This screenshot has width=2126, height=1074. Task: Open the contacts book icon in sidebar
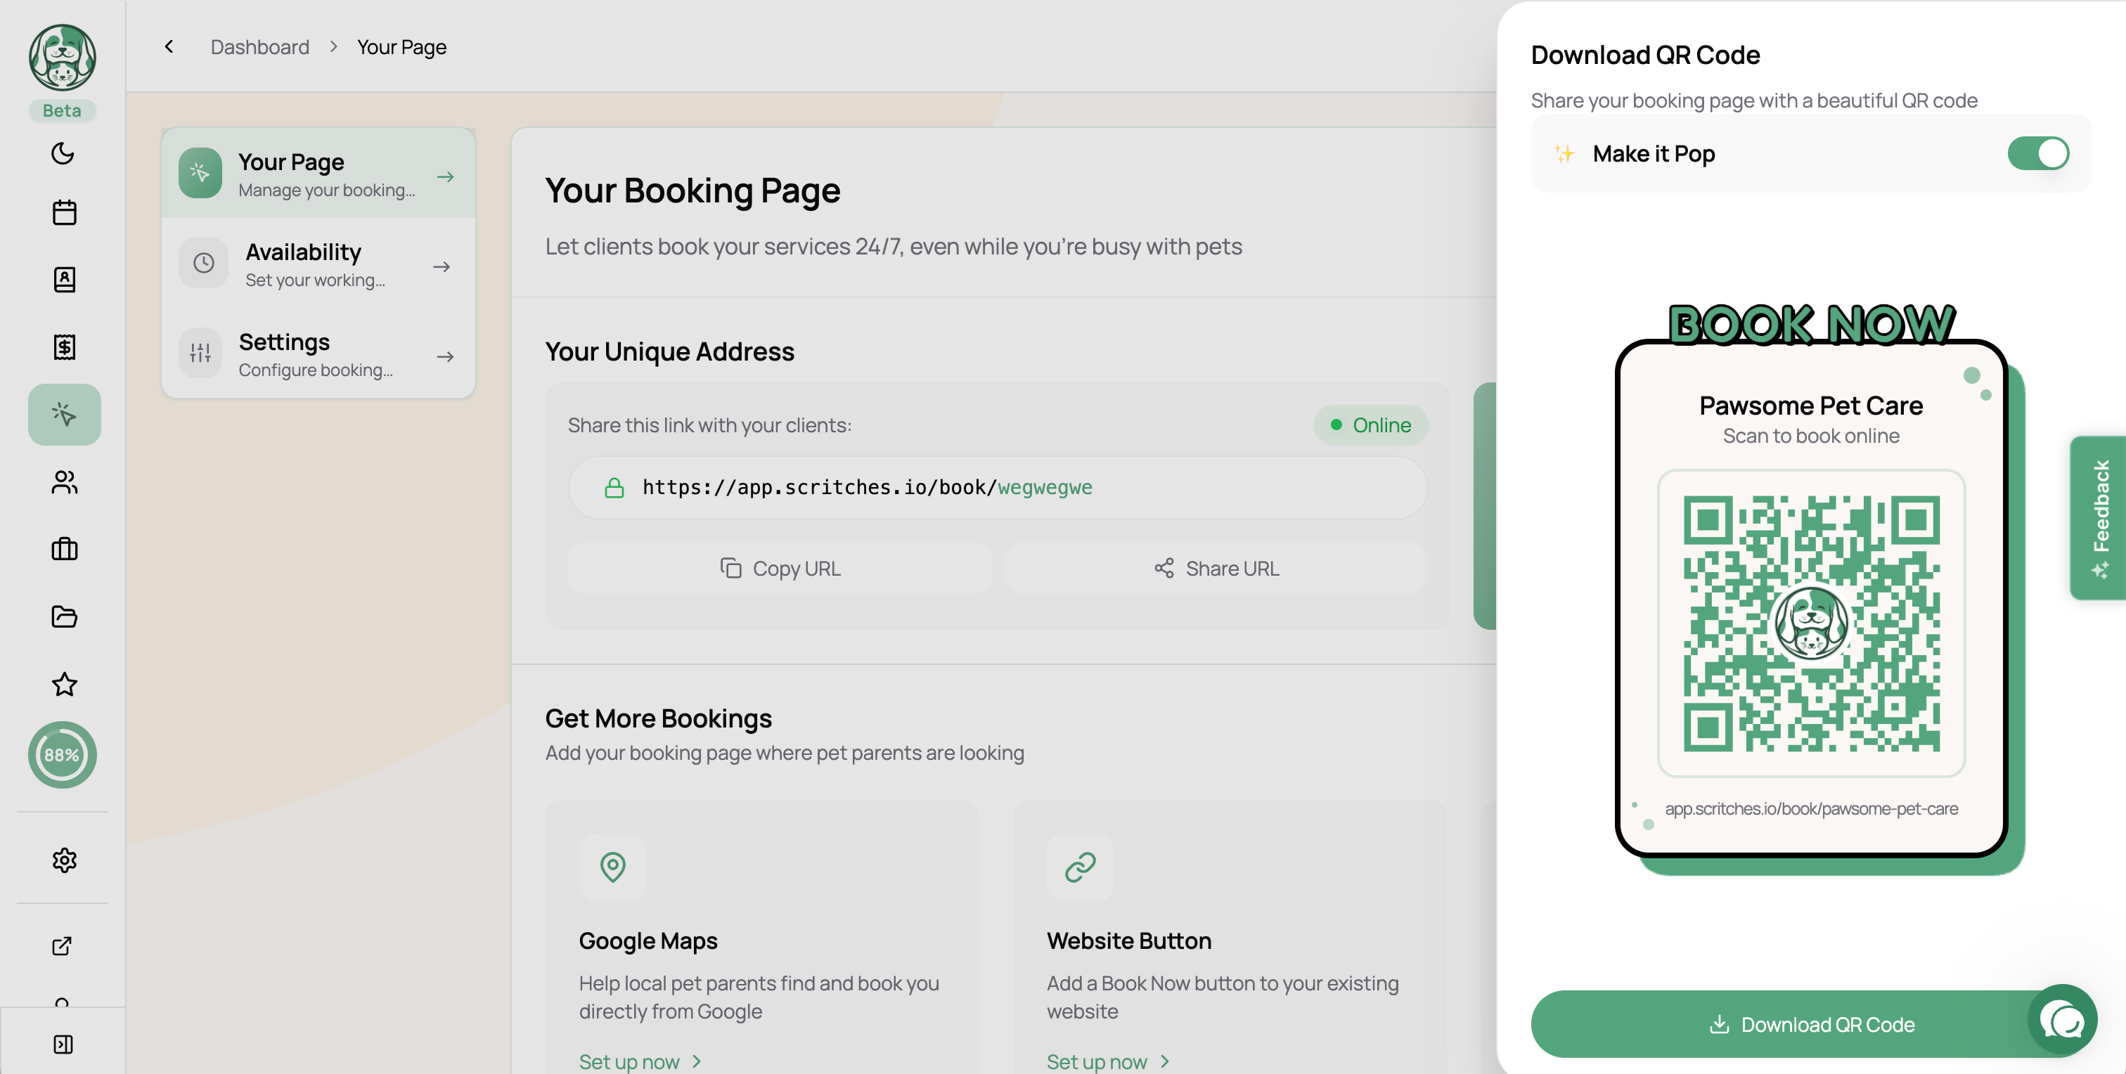pos(65,280)
